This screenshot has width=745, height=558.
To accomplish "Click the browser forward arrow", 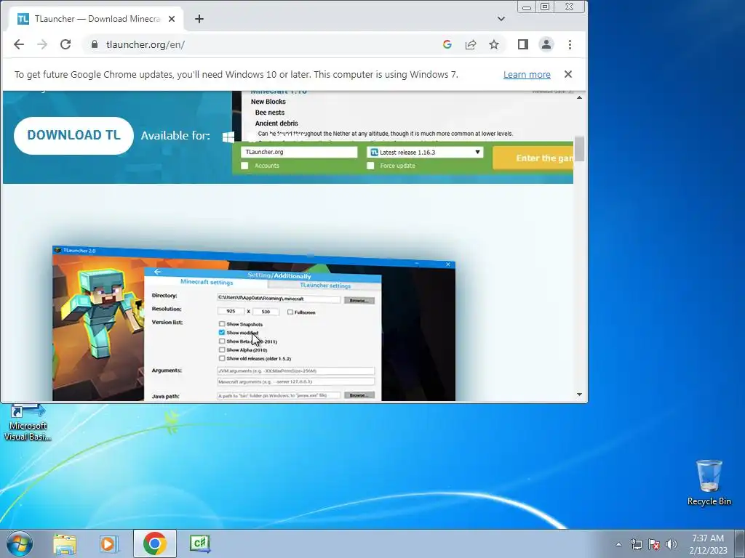I will click(x=42, y=44).
